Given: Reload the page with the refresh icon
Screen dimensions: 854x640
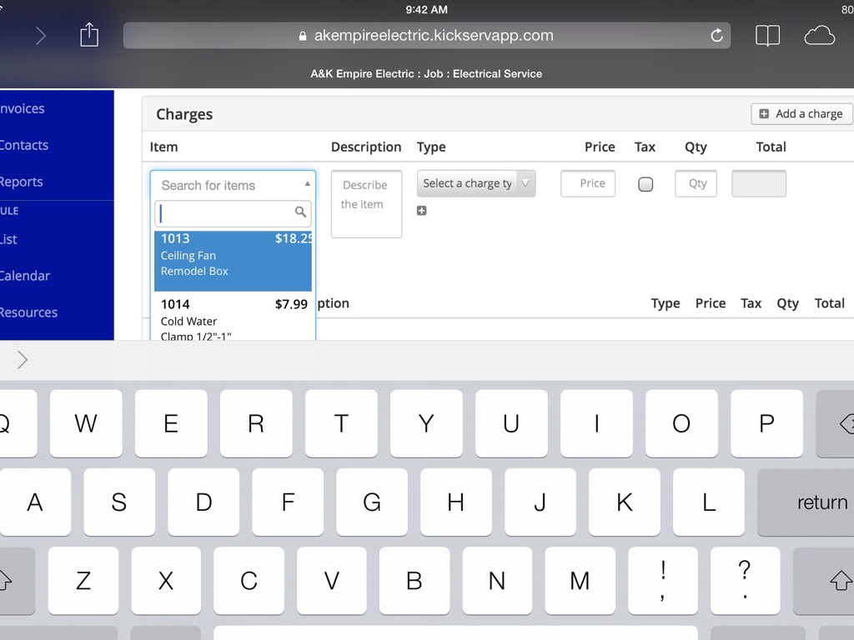Looking at the screenshot, I should (x=716, y=36).
